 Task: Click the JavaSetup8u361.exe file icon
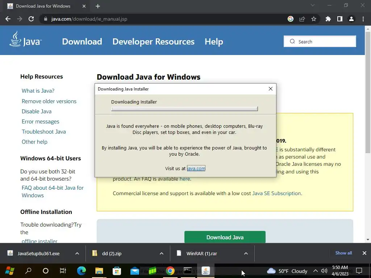click(x=10, y=253)
